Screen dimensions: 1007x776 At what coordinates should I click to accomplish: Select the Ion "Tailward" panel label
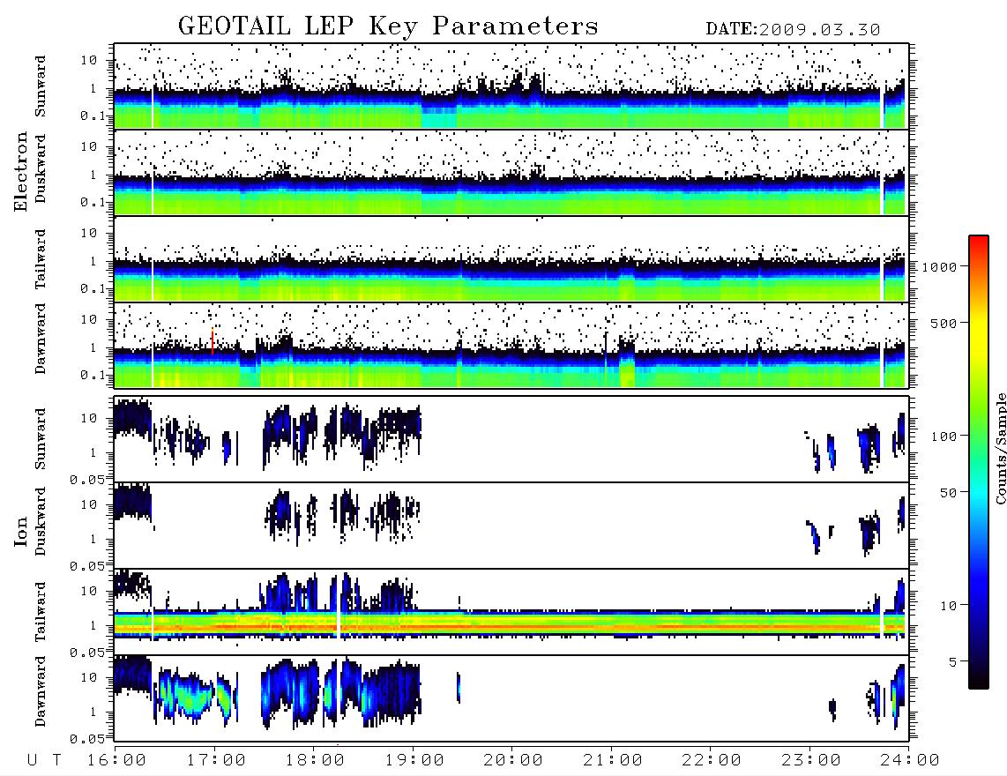41,612
